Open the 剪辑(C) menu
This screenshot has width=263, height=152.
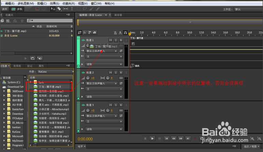pos(42,3)
